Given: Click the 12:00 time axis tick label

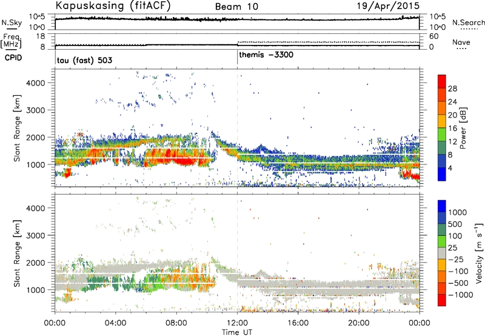Looking at the screenshot, I should click(237, 323).
